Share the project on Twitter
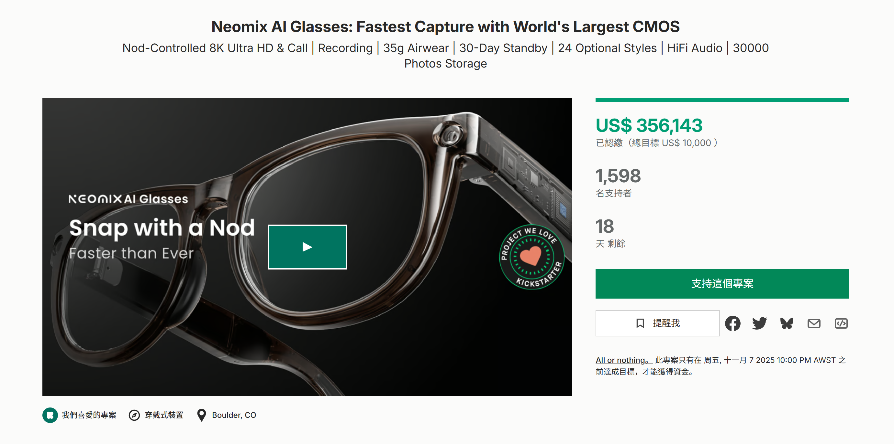The image size is (894, 444). click(759, 323)
